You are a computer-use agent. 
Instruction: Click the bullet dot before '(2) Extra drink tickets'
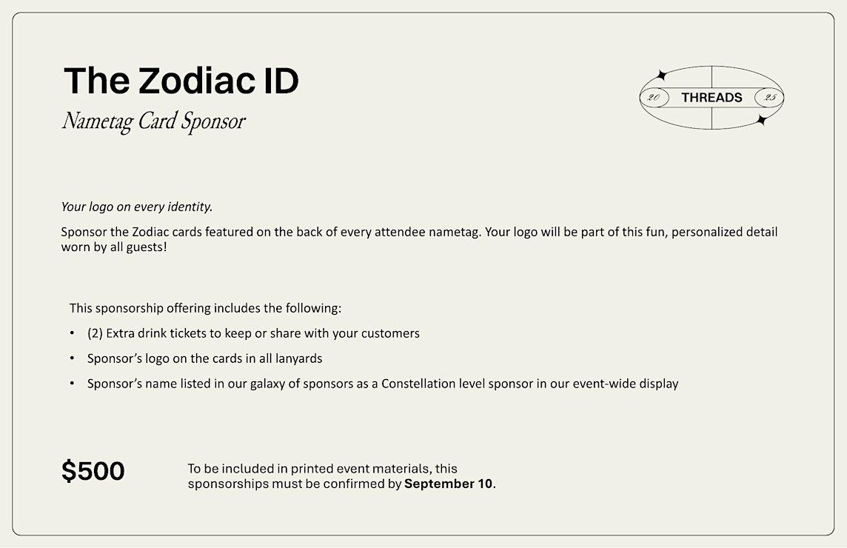pos(72,333)
